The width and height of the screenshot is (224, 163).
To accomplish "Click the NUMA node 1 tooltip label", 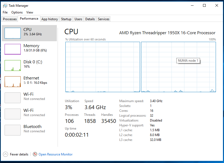I will point(188,61).
